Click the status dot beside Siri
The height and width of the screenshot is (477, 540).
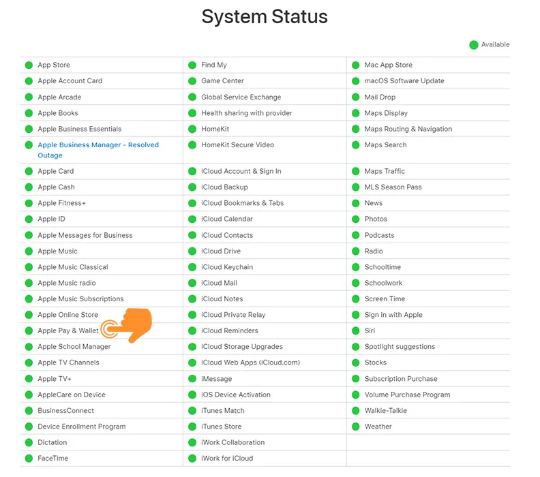[x=356, y=330]
